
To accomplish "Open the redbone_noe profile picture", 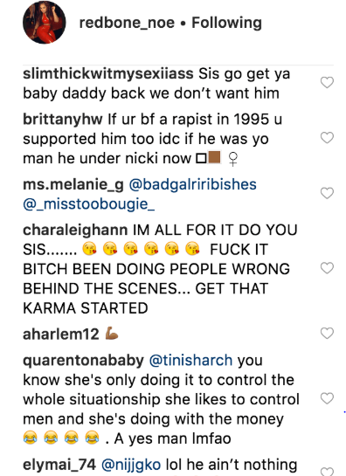I will pos(45,23).
